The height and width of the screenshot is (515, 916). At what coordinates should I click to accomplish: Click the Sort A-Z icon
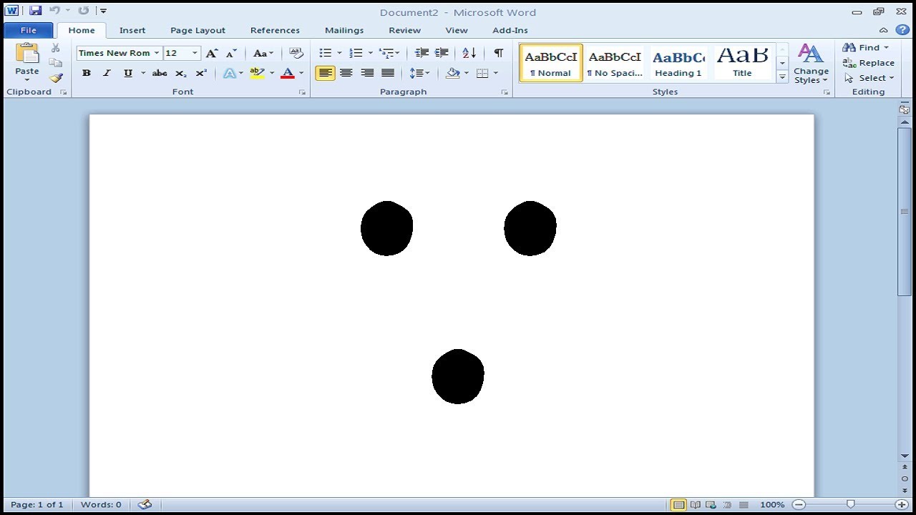point(469,53)
